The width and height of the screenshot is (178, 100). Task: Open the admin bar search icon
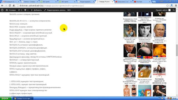[174, 10]
